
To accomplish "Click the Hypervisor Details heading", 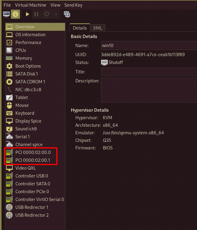I will pyautogui.click(x=90, y=110).
